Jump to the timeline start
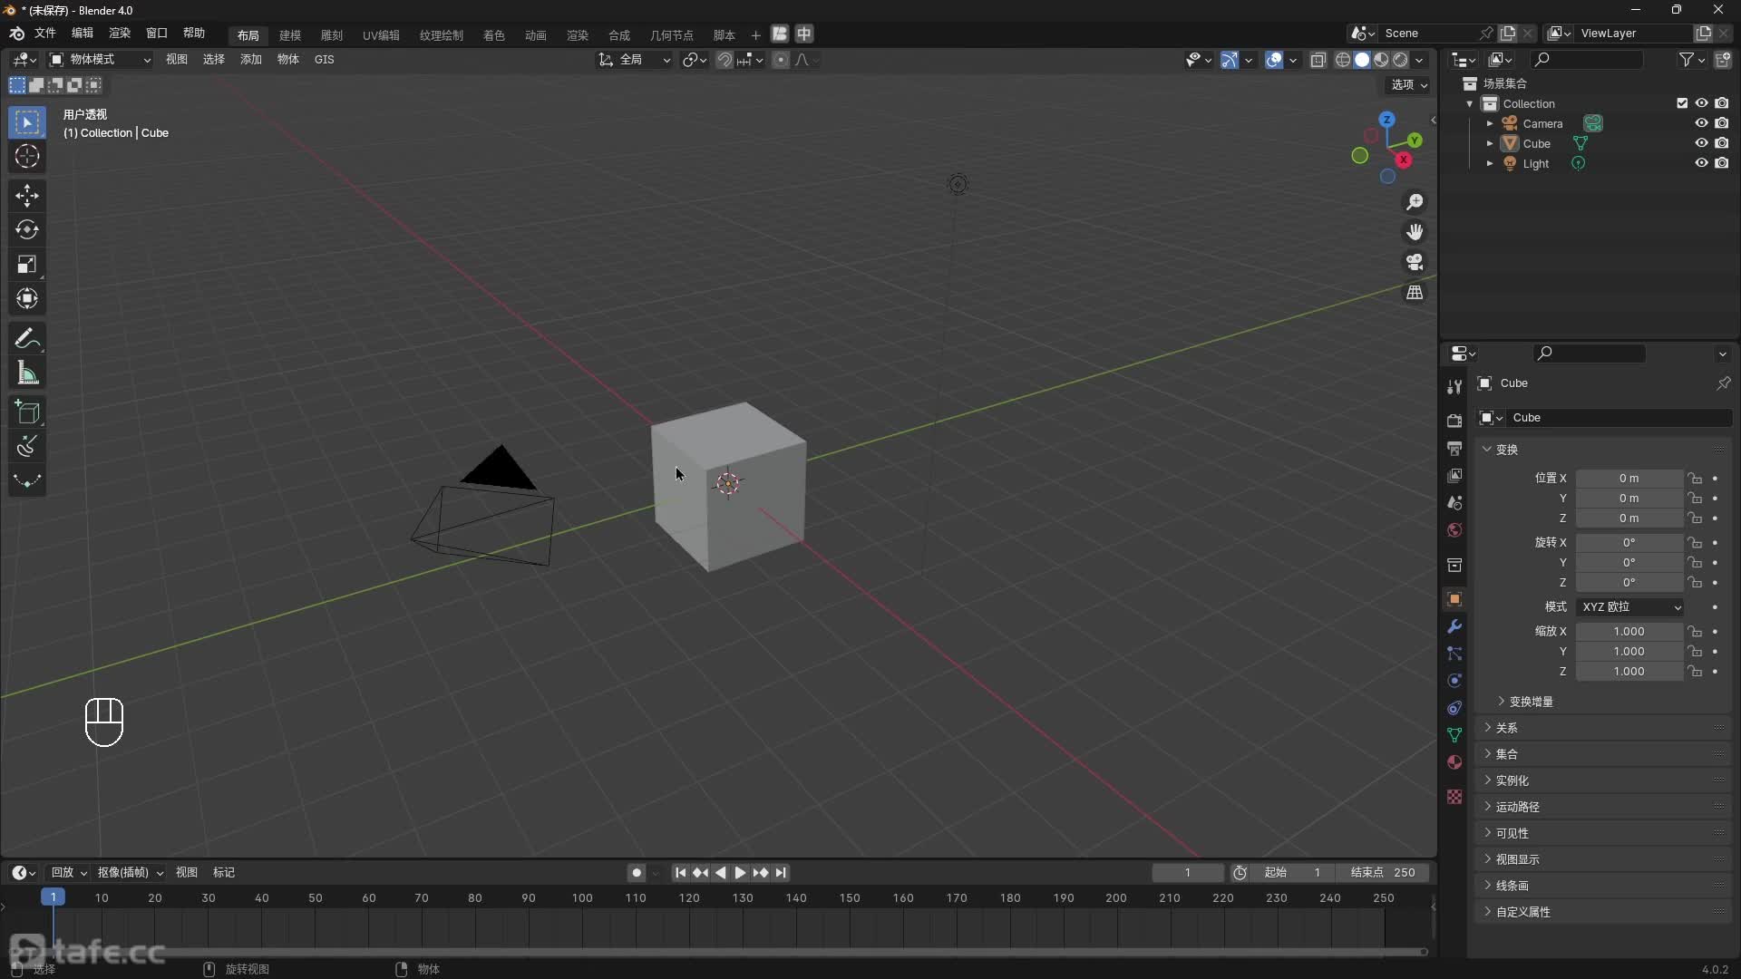 [680, 873]
